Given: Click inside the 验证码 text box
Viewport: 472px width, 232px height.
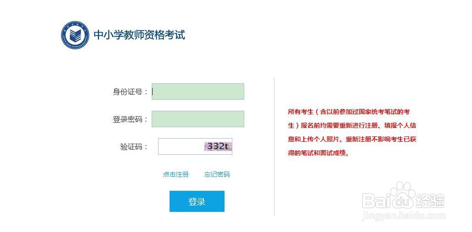Looking at the screenshot, I should (181, 146).
